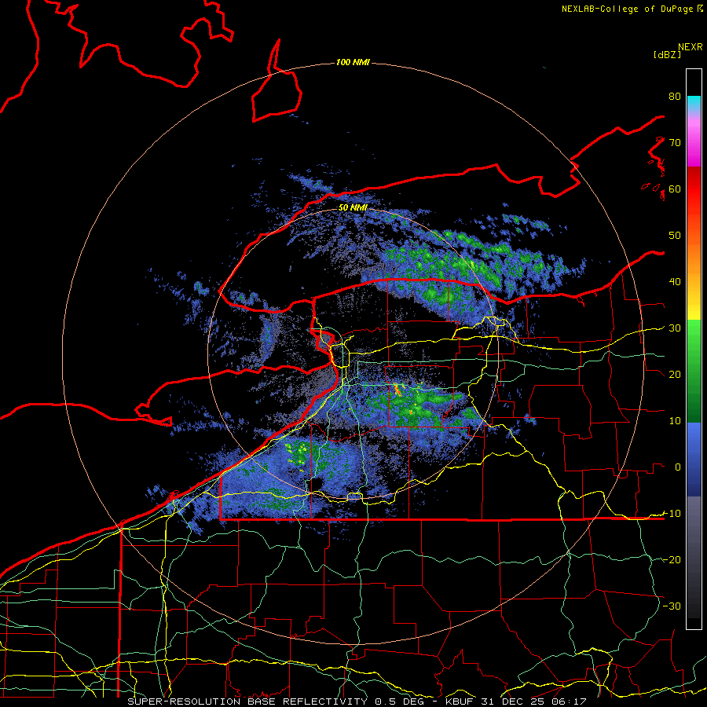This screenshot has height=707, width=707.
Task: Click the -10 dBZ scale value
Action: click(672, 514)
